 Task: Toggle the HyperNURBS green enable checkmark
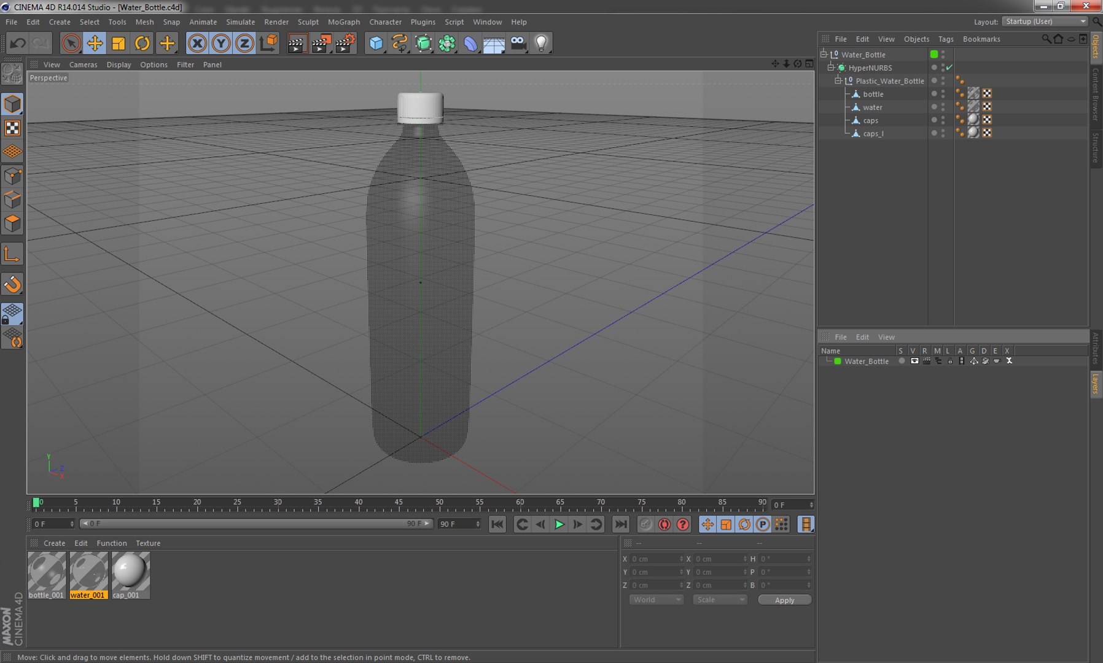[x=949, y=68]
